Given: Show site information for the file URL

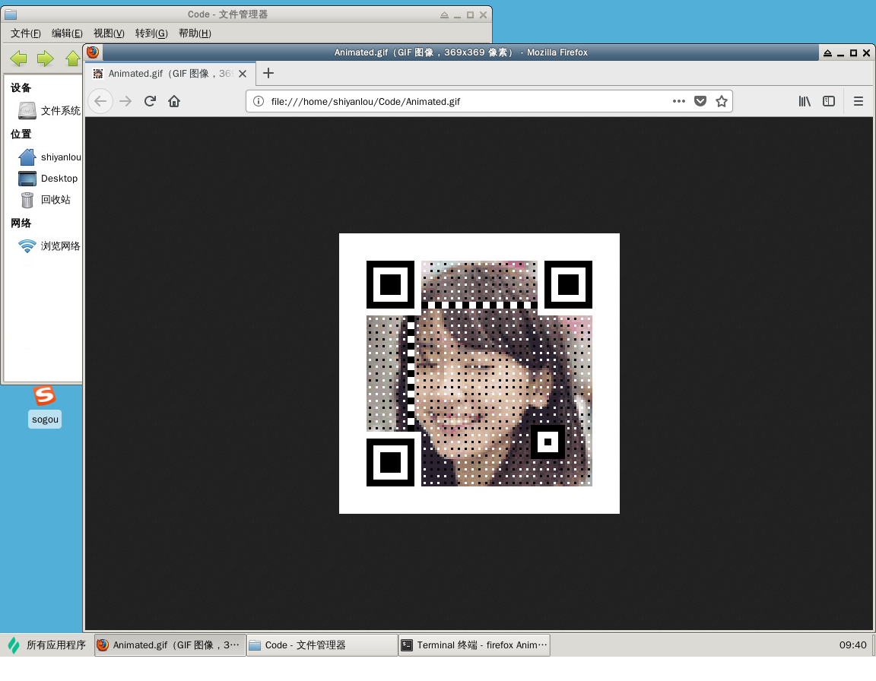Looking at the screenshot, I should (259, 101).
